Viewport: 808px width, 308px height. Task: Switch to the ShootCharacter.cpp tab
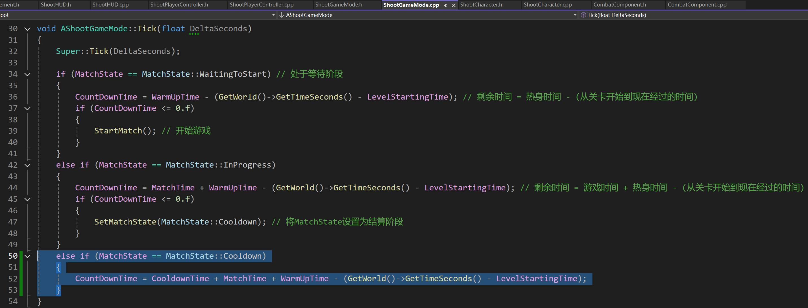tap(547, 5)
